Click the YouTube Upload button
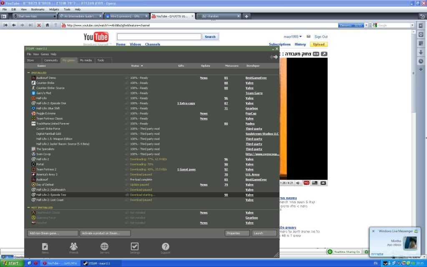Screen dimensions: 427x267 319,44
